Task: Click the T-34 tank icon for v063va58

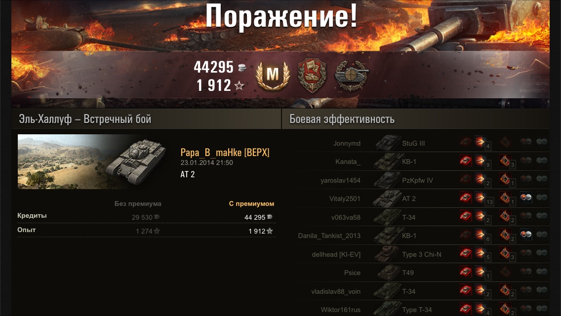Action: tap(387, 217)
